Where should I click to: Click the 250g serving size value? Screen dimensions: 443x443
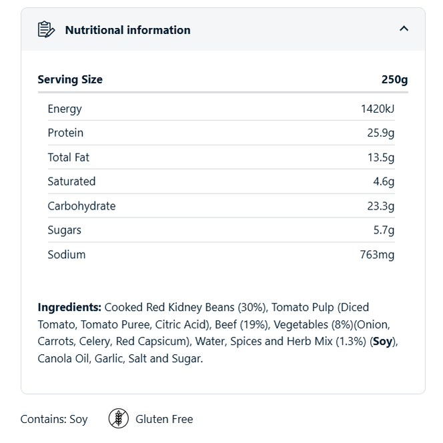pyautogui.click(x=394, y=79)
